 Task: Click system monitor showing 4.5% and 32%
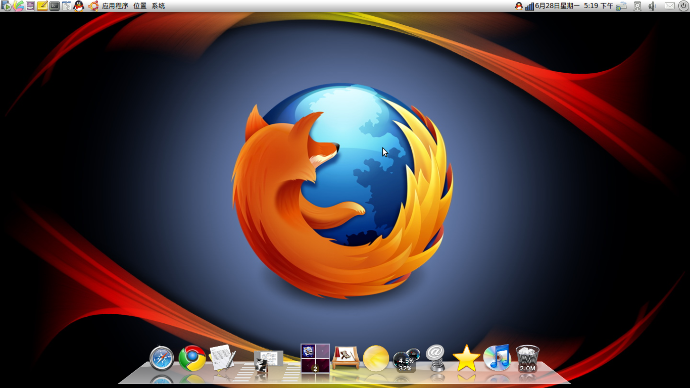(x=406, y=360)
